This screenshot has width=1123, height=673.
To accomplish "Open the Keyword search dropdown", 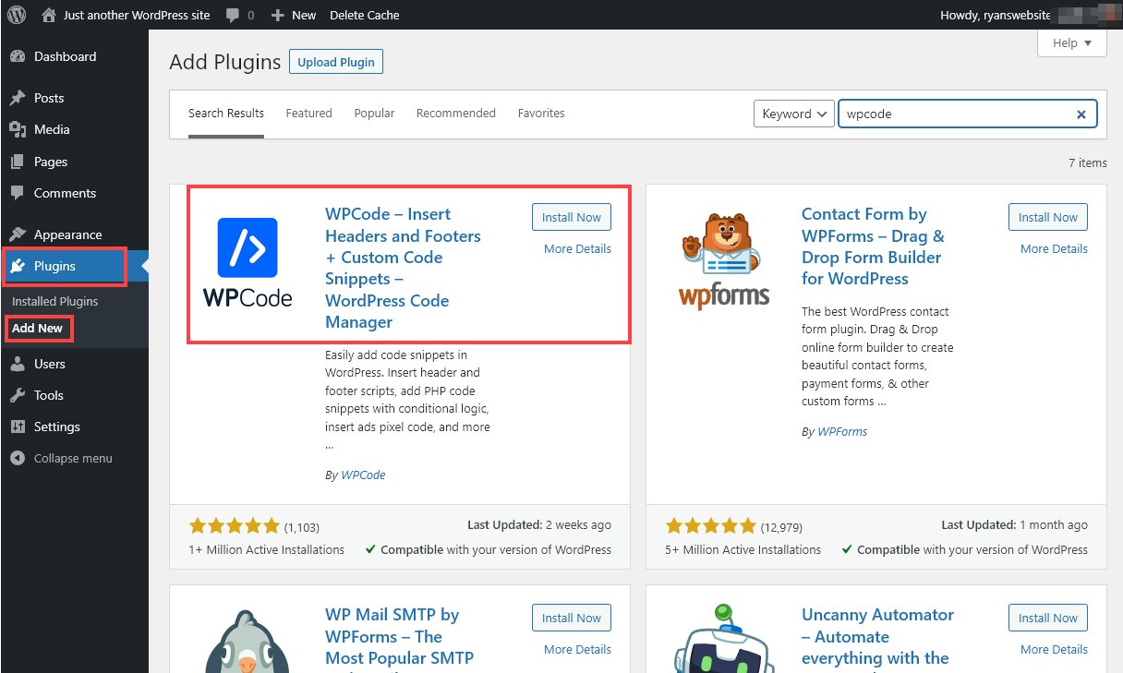I will pos(792,114).
